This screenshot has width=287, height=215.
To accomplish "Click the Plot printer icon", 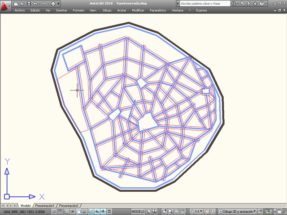I will coord(53,4).
